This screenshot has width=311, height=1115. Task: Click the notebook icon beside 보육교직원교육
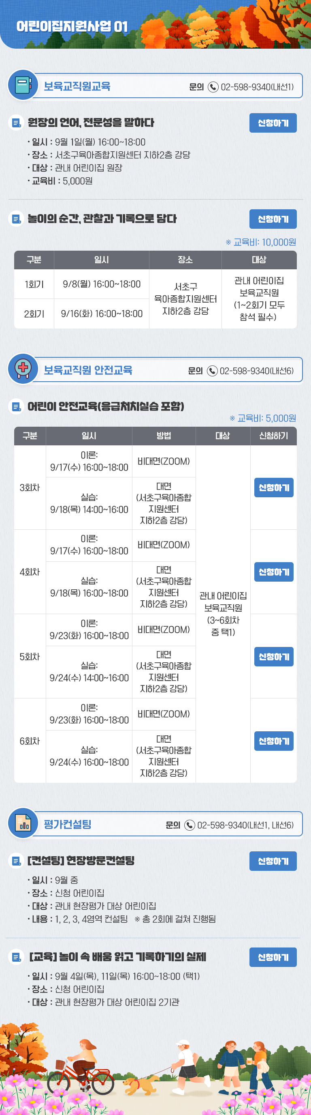coord(23,85)
